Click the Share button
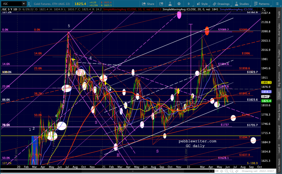The width and height of the screenshot is (282, 174). click(x=148, y=4)
